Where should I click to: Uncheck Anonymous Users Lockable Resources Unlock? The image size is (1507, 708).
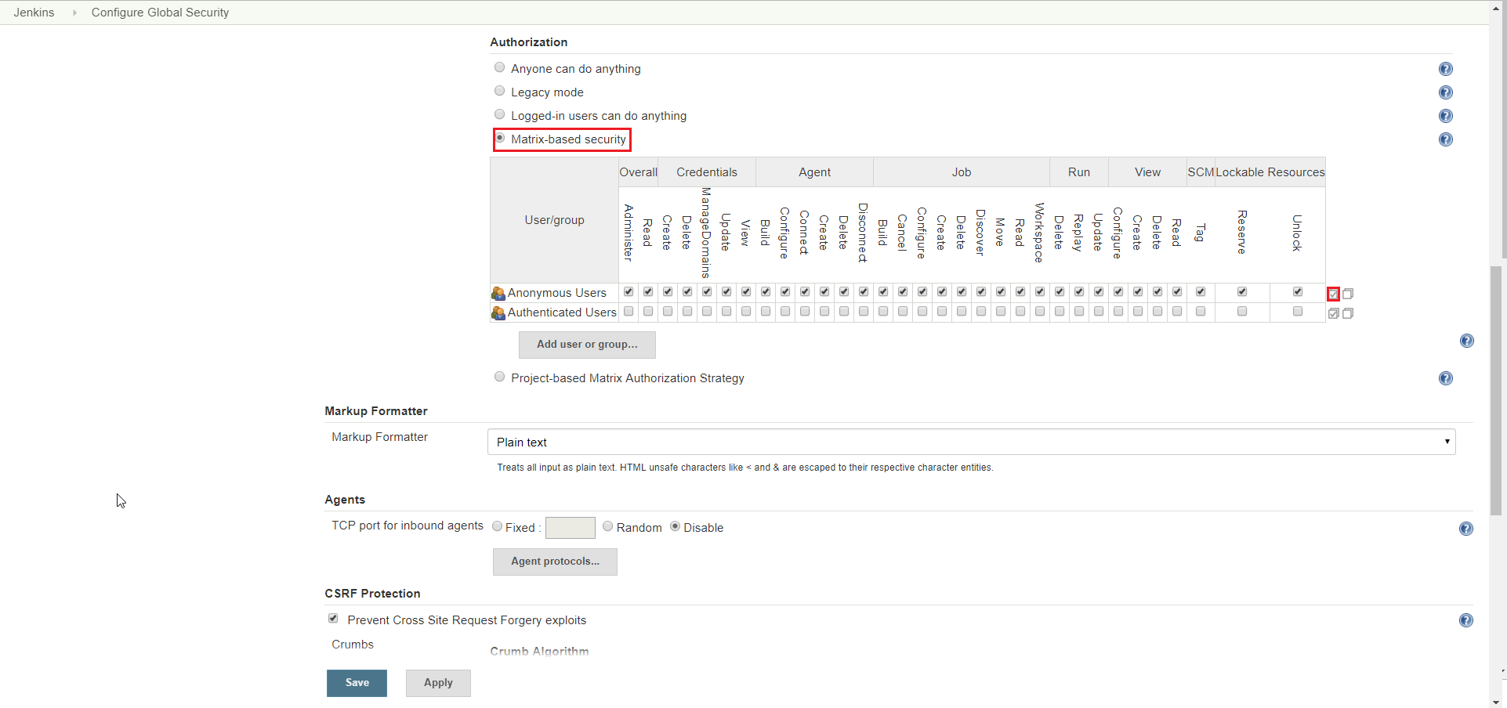click(1298, 291)
